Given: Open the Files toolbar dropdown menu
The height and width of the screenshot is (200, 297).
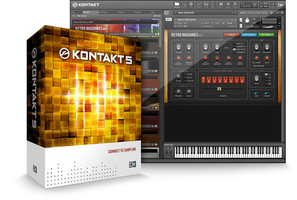Looking at the screenshot, I should tap(221, 5).
